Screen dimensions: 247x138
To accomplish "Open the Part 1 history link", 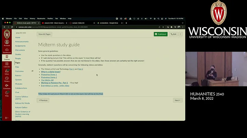I will [72, 69].
